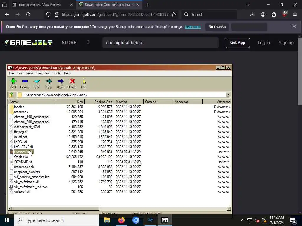Open Firefox account icon
Screen dimensions: 302x226
[x=263, y=14]
